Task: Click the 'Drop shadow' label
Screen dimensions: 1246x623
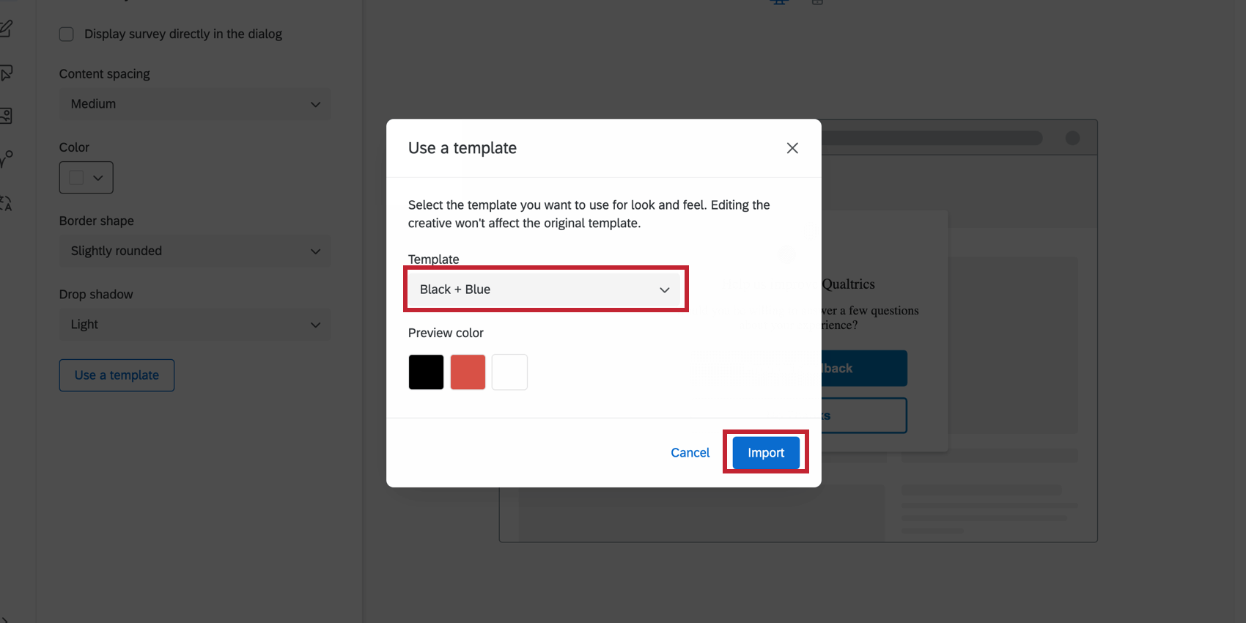Action: 96,294
